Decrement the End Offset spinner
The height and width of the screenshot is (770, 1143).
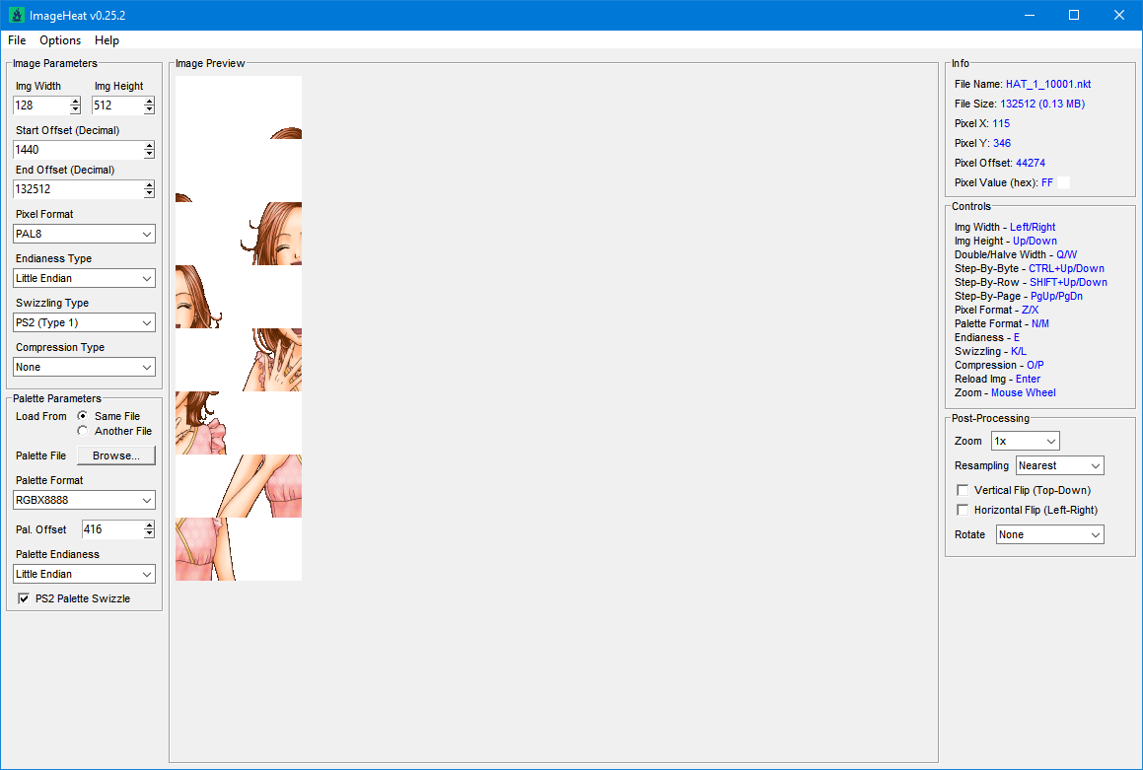(149, 193)
